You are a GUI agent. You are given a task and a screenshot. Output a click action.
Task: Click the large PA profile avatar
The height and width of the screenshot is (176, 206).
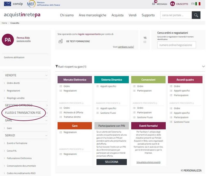click(8, 40)
